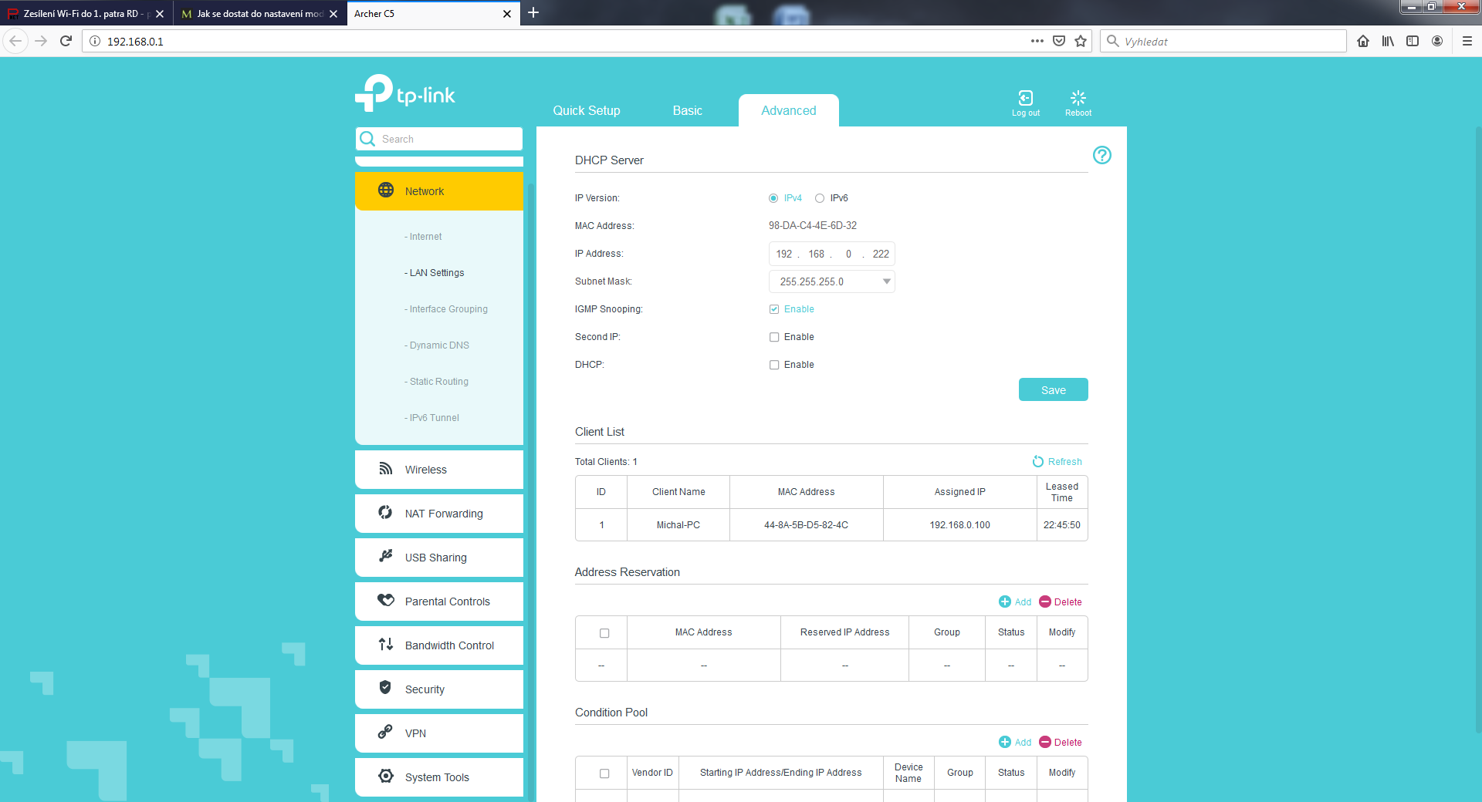
Task: Enable the Second IP checkbox
Action: coord(774,337)
